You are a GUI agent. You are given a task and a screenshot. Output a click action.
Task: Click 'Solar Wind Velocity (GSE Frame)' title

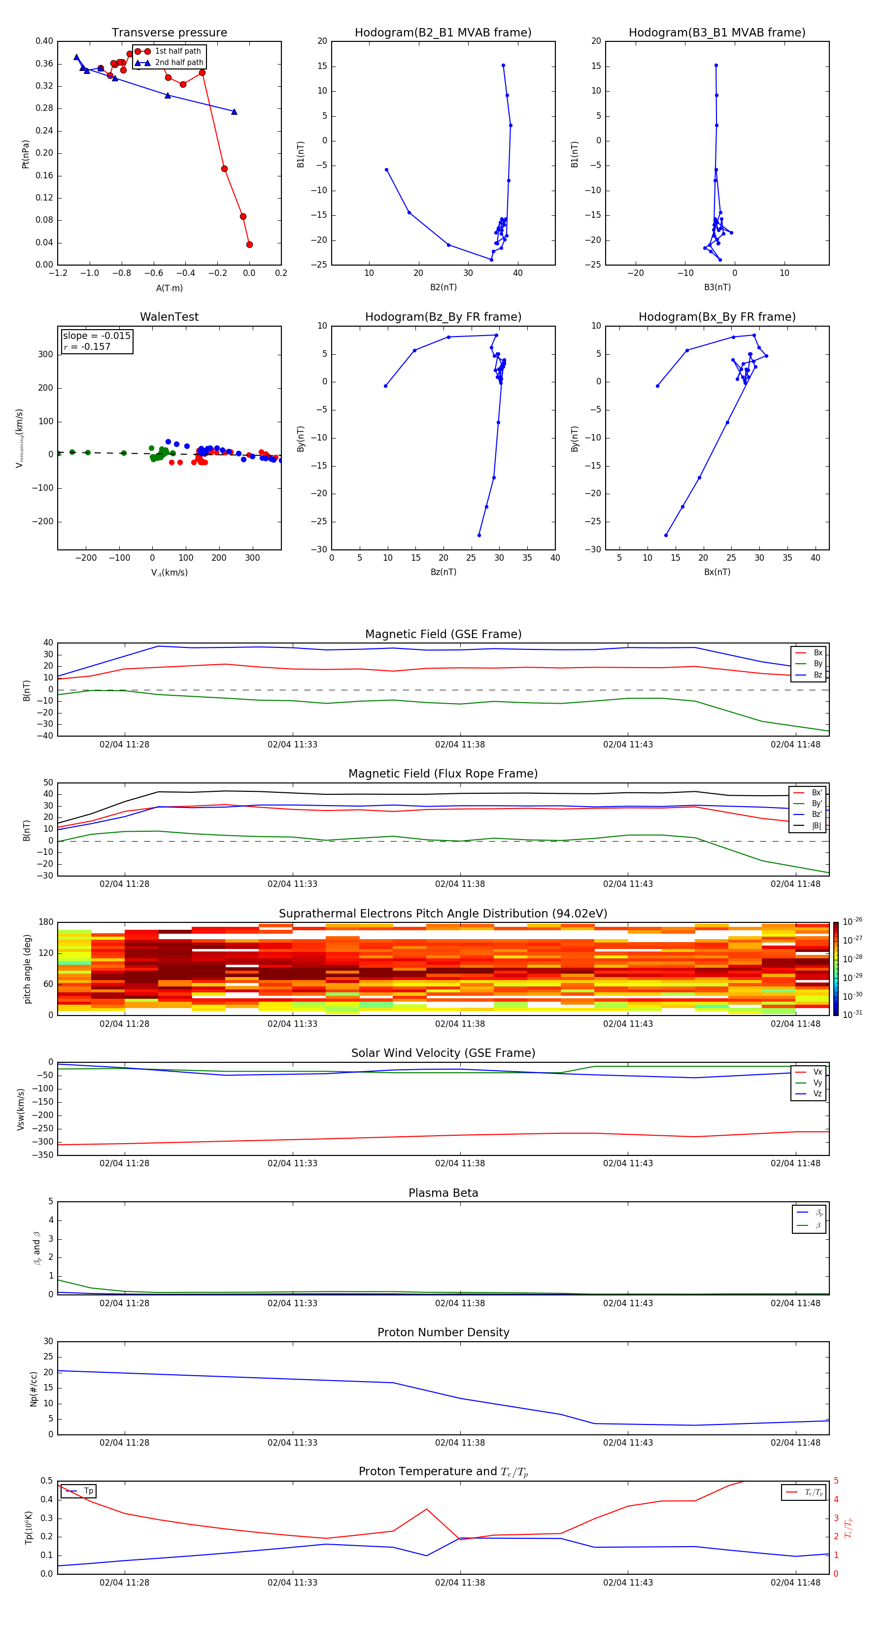[x=443, y=1053]
